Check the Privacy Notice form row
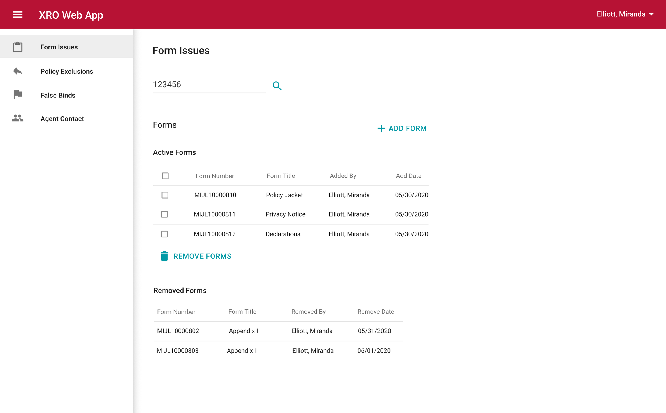Screen dimensions: 666x413 pyautogui.click(x=164, y=214)
